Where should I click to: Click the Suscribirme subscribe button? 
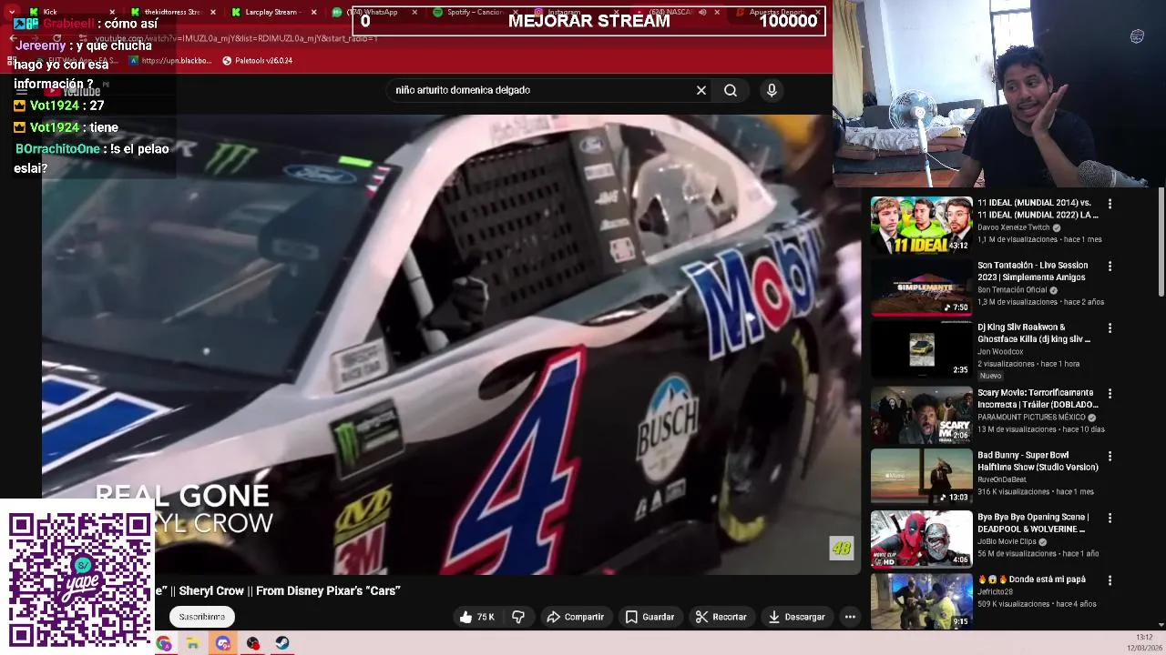[x=202, y=617]
